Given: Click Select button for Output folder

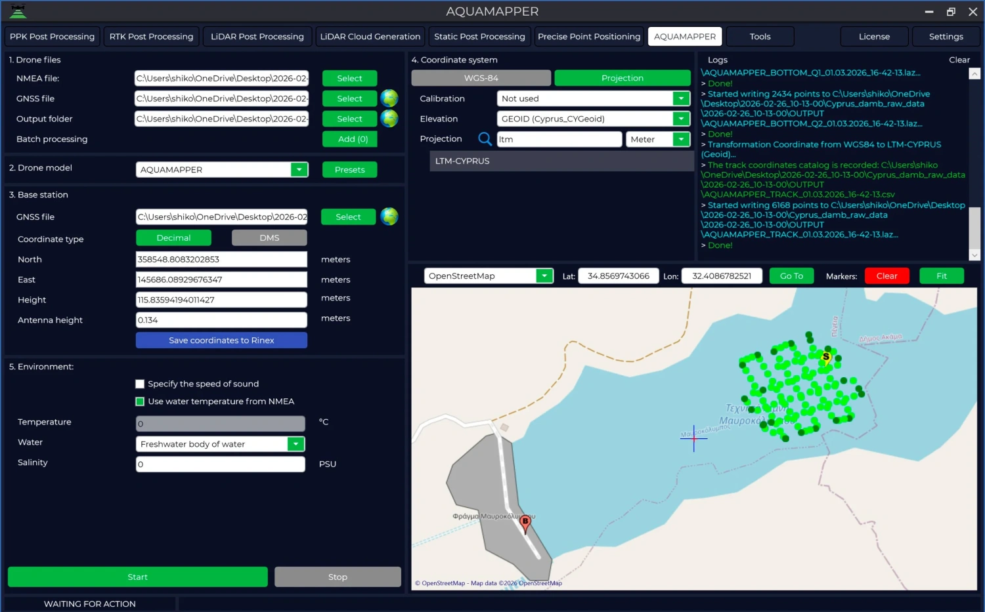Looking at the screenshot, I should [x=349, y=119].
